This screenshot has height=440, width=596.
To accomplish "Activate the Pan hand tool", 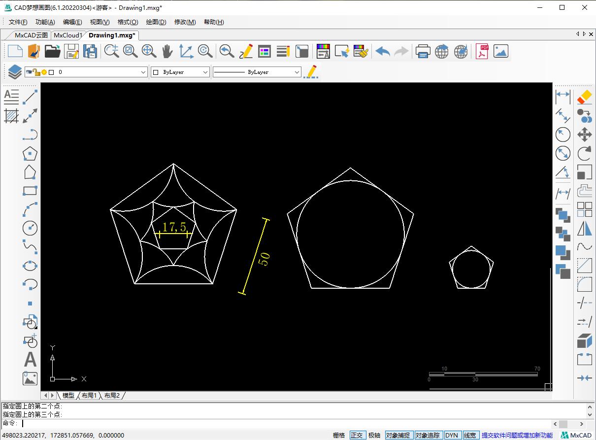I will click(x=167, y=51).
